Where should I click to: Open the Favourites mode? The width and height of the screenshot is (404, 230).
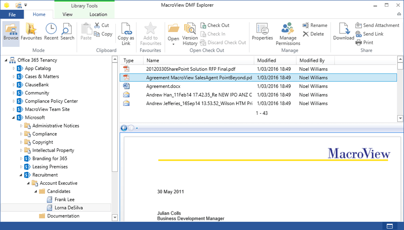point(31,31)
